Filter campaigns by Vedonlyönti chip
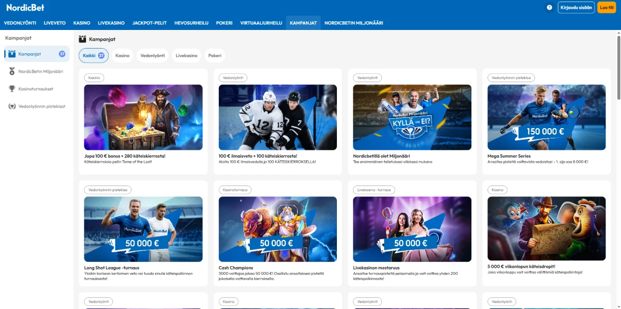Viewport: 621px width, 309px height. [x=153, y=55]
